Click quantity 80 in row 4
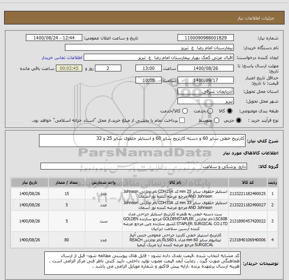This screenshot has width=289, height=280. [66, 240]
